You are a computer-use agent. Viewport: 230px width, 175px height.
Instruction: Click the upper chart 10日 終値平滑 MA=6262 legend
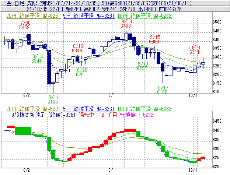pos(144,16)
